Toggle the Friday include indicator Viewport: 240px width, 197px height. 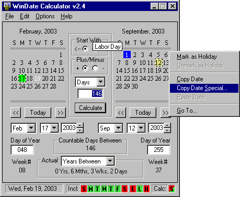pos(118,189)
